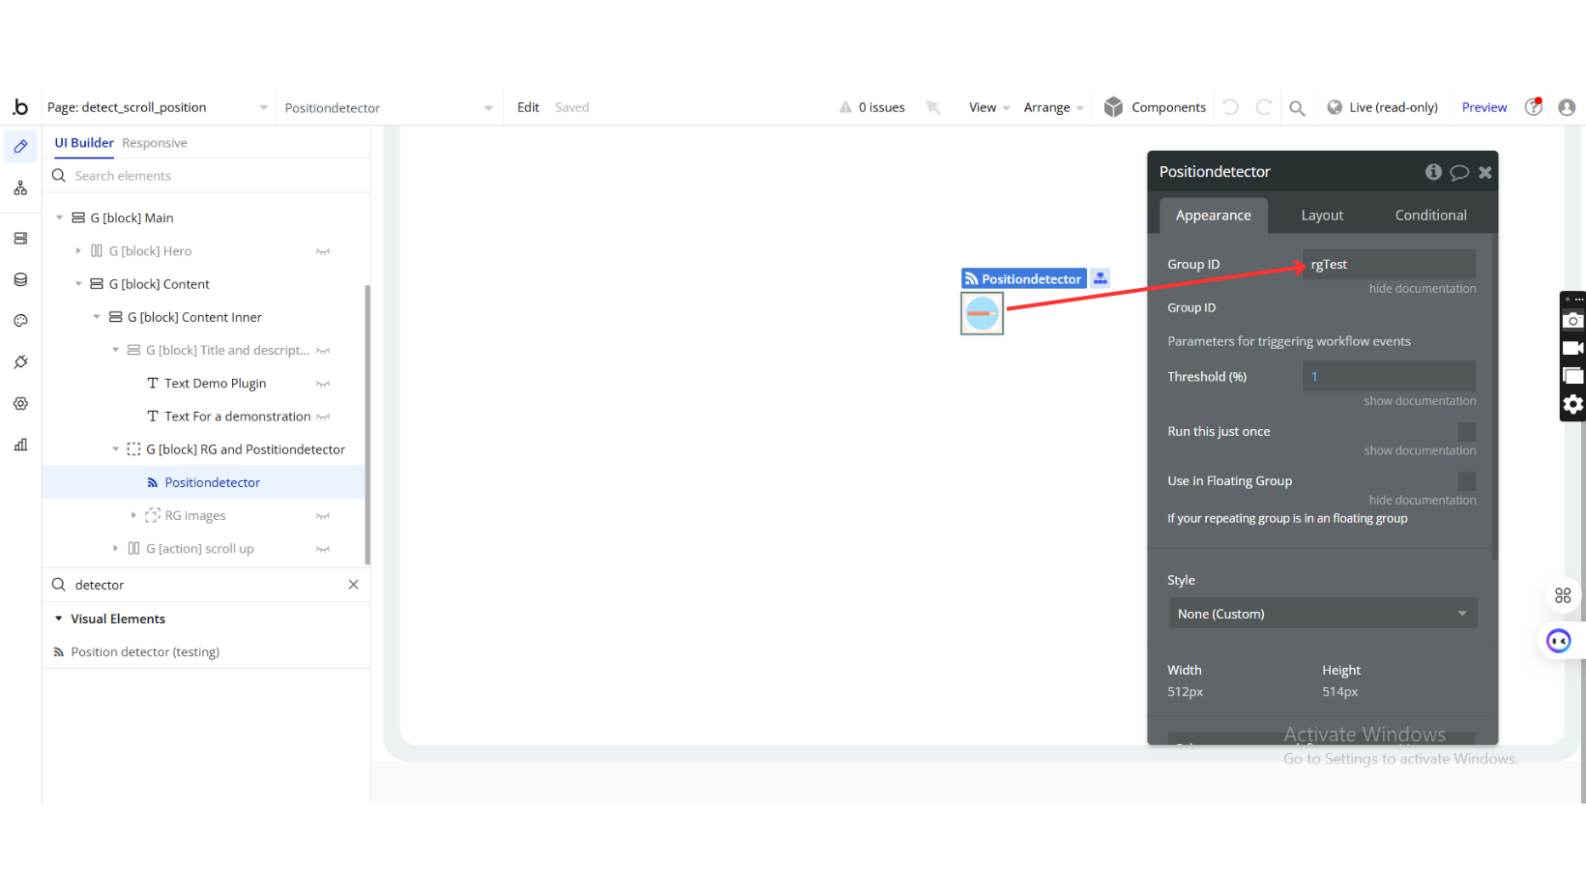
Task: Click the Undo arrow in toolbar
Action: tap(1231, 107)
